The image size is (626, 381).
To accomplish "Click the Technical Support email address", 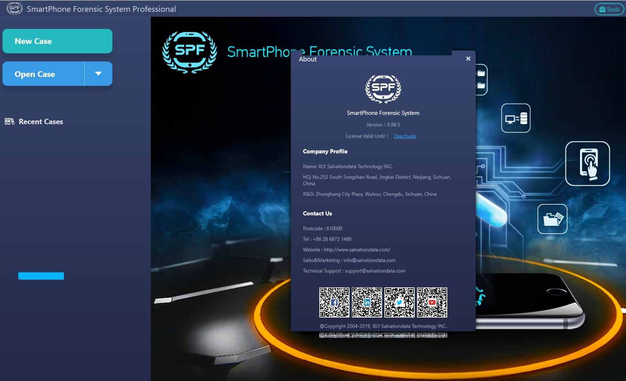I will coord(375,271).
